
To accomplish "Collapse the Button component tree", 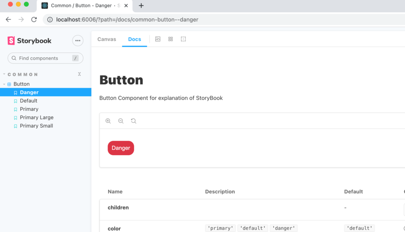I will click(4, 84).
